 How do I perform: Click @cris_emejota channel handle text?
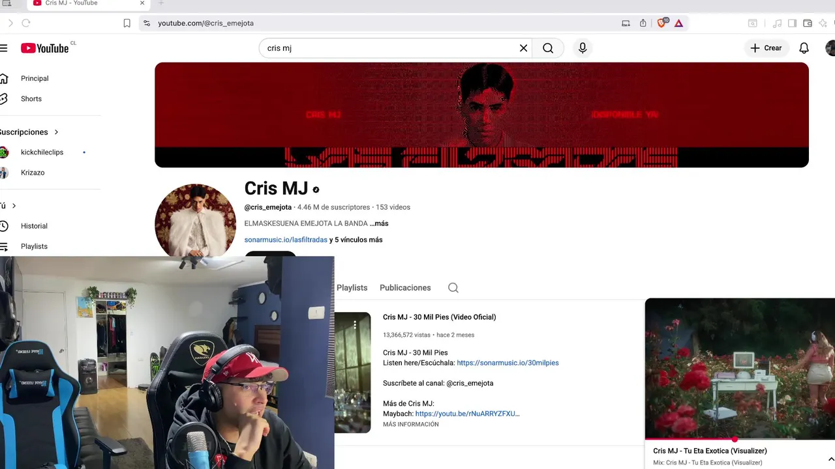267,207
